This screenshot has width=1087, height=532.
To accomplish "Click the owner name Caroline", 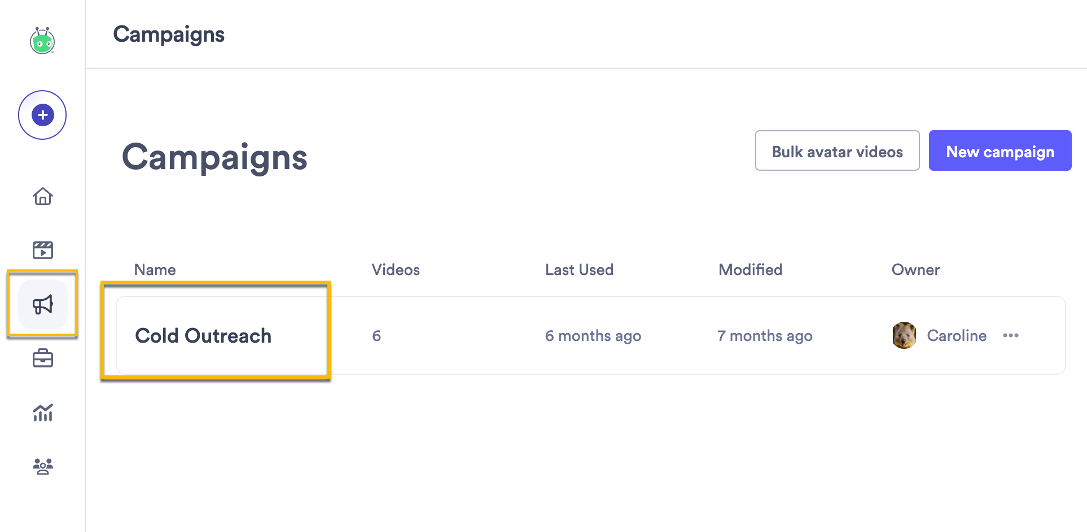I will click(957, 335).
